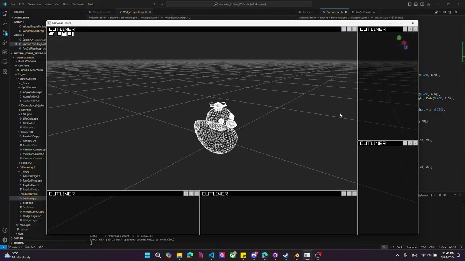
Task: Open the Customize Layout button
Action: pos(428,4)
